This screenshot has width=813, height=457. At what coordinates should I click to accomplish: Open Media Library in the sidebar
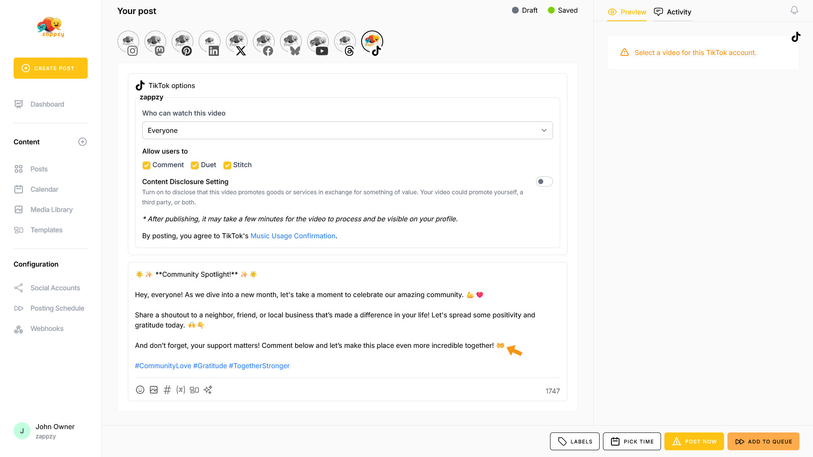click(51, 209)
